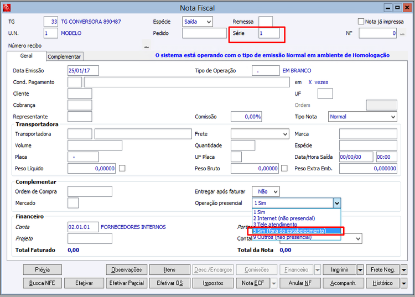The width and height of the screenshot is (415, 297).
Task: Click the Placa input field
Action: point(83,157)
